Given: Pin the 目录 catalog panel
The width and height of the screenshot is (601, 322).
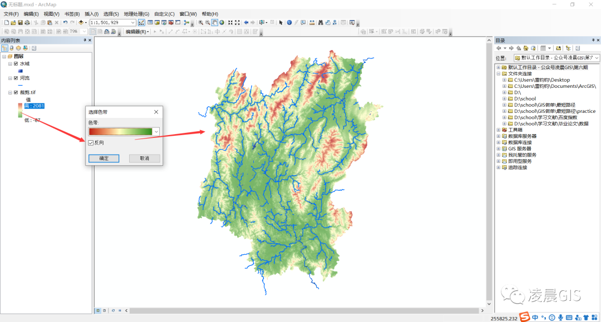Looking at the screenshot, I should [x=593, y=40].
